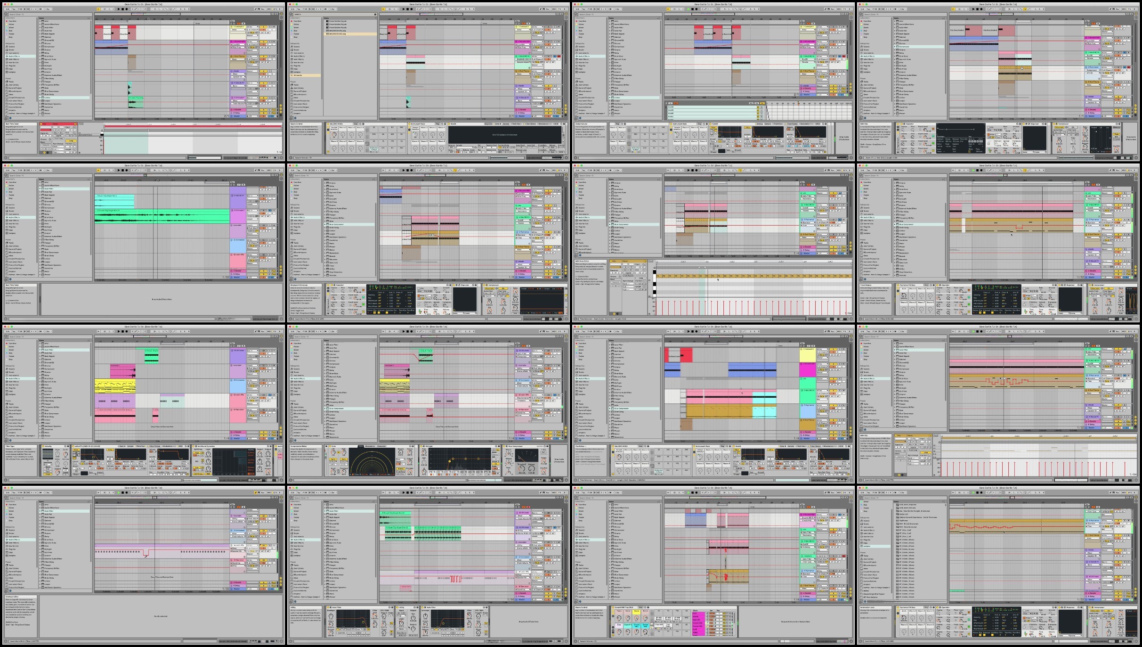
Task: Arm Arrangement Record in the 'No clip selected' window
Action: [126, 492]
